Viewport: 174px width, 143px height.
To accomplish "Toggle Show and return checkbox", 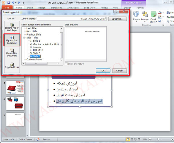I will 67,64.
